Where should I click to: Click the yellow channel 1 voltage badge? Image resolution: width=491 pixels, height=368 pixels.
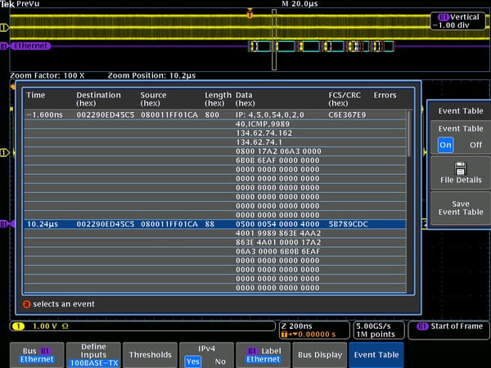coord(41,327)
